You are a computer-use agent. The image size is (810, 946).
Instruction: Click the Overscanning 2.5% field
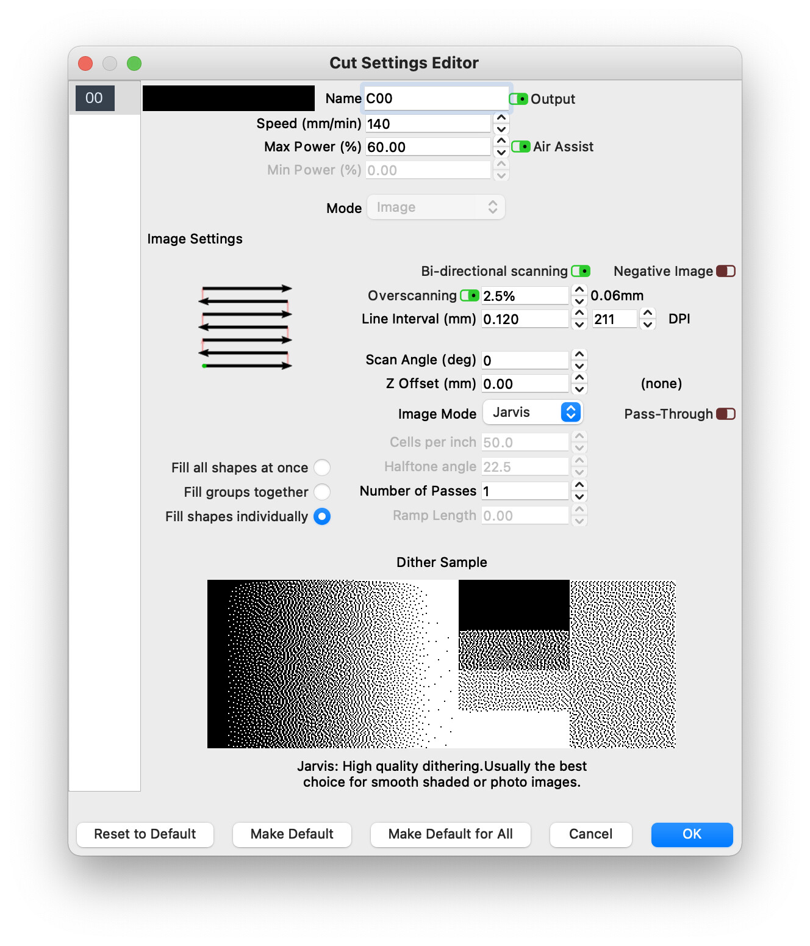point(525,296)
